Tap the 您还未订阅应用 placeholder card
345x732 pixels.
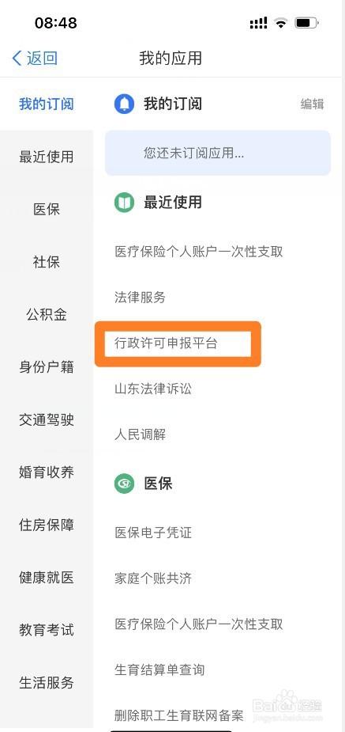pyautogui.click(x=218, y=153)
